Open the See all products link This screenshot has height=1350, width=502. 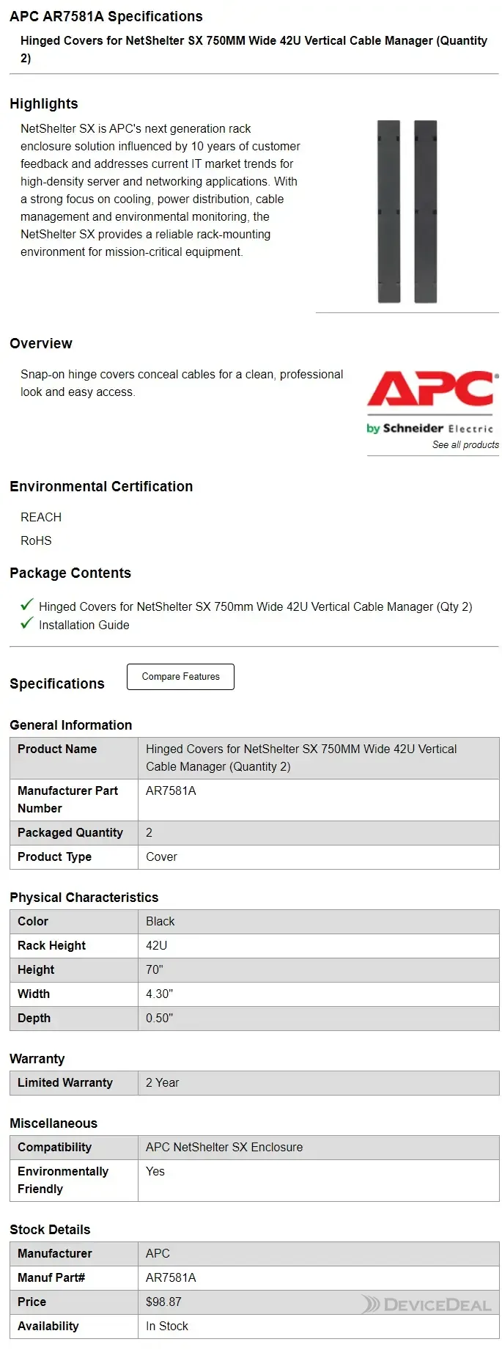465,444
